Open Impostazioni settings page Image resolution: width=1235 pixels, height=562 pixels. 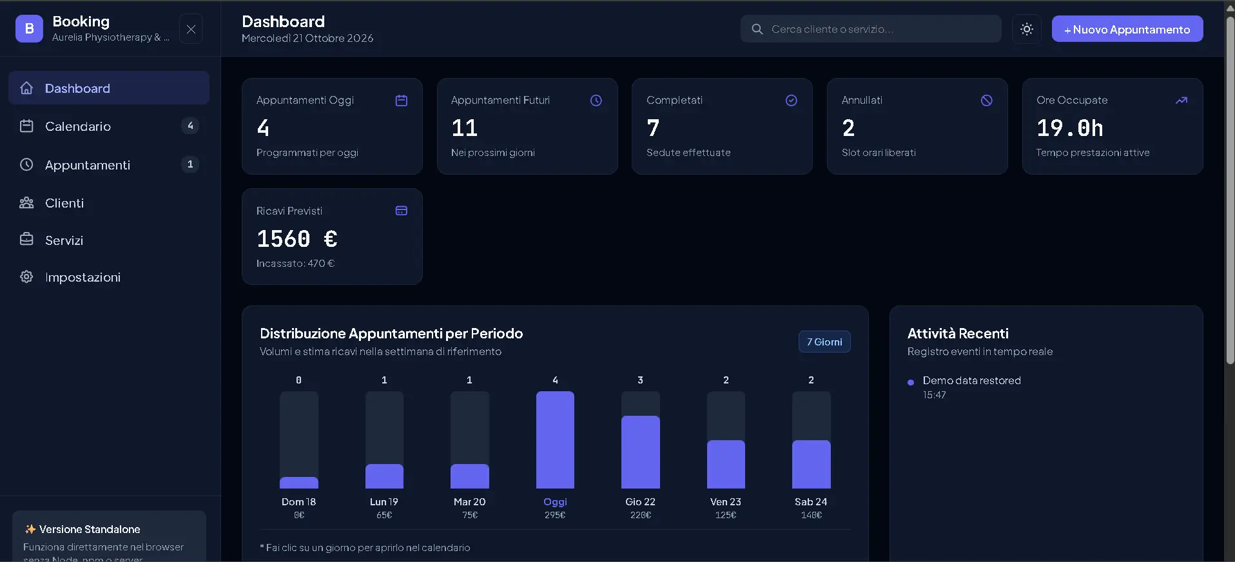(x=109, y=277)
